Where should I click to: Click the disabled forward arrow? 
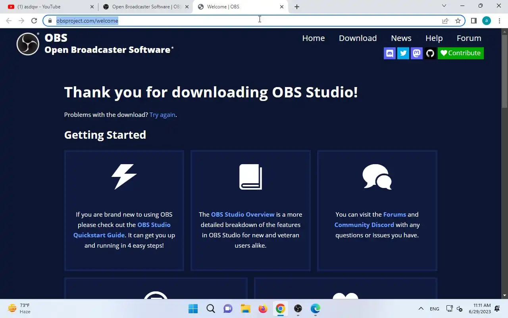21,21
